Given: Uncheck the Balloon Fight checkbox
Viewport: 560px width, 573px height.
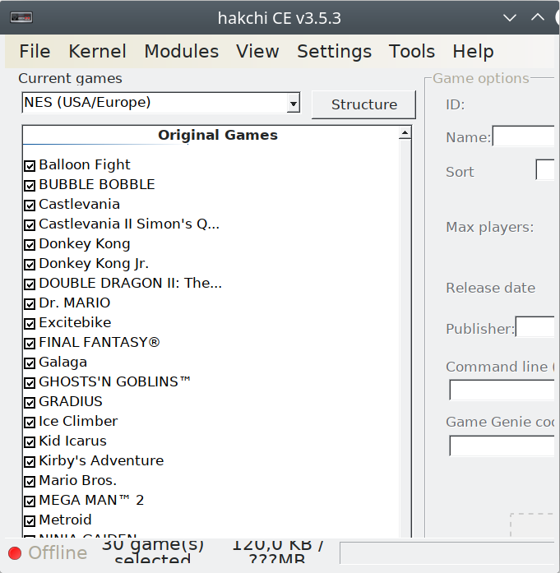Looking at the screenshot, I should (30, 165).
